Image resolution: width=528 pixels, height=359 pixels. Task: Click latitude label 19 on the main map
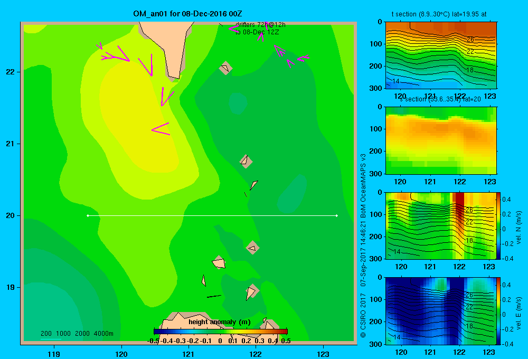pos(11,287)
